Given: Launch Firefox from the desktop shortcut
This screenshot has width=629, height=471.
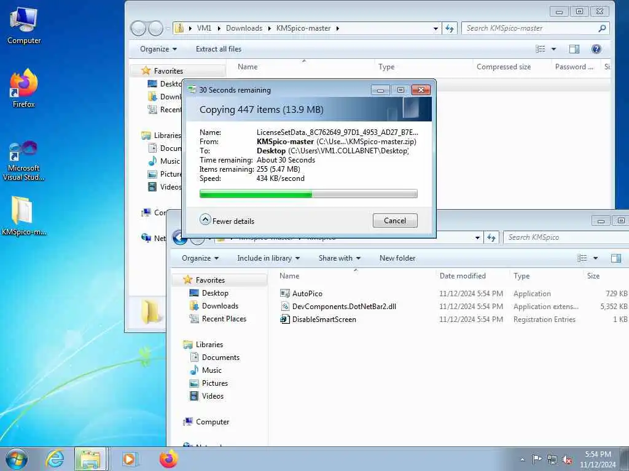Looking at the screenshot, I should pyautogui.click(x=24, y=88).
